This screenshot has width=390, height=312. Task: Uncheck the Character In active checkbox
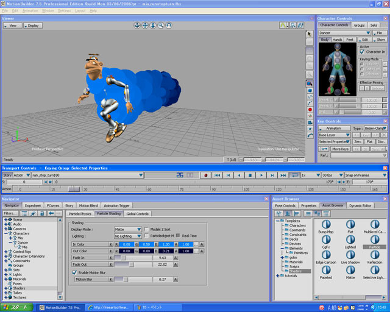click(362, 52)
